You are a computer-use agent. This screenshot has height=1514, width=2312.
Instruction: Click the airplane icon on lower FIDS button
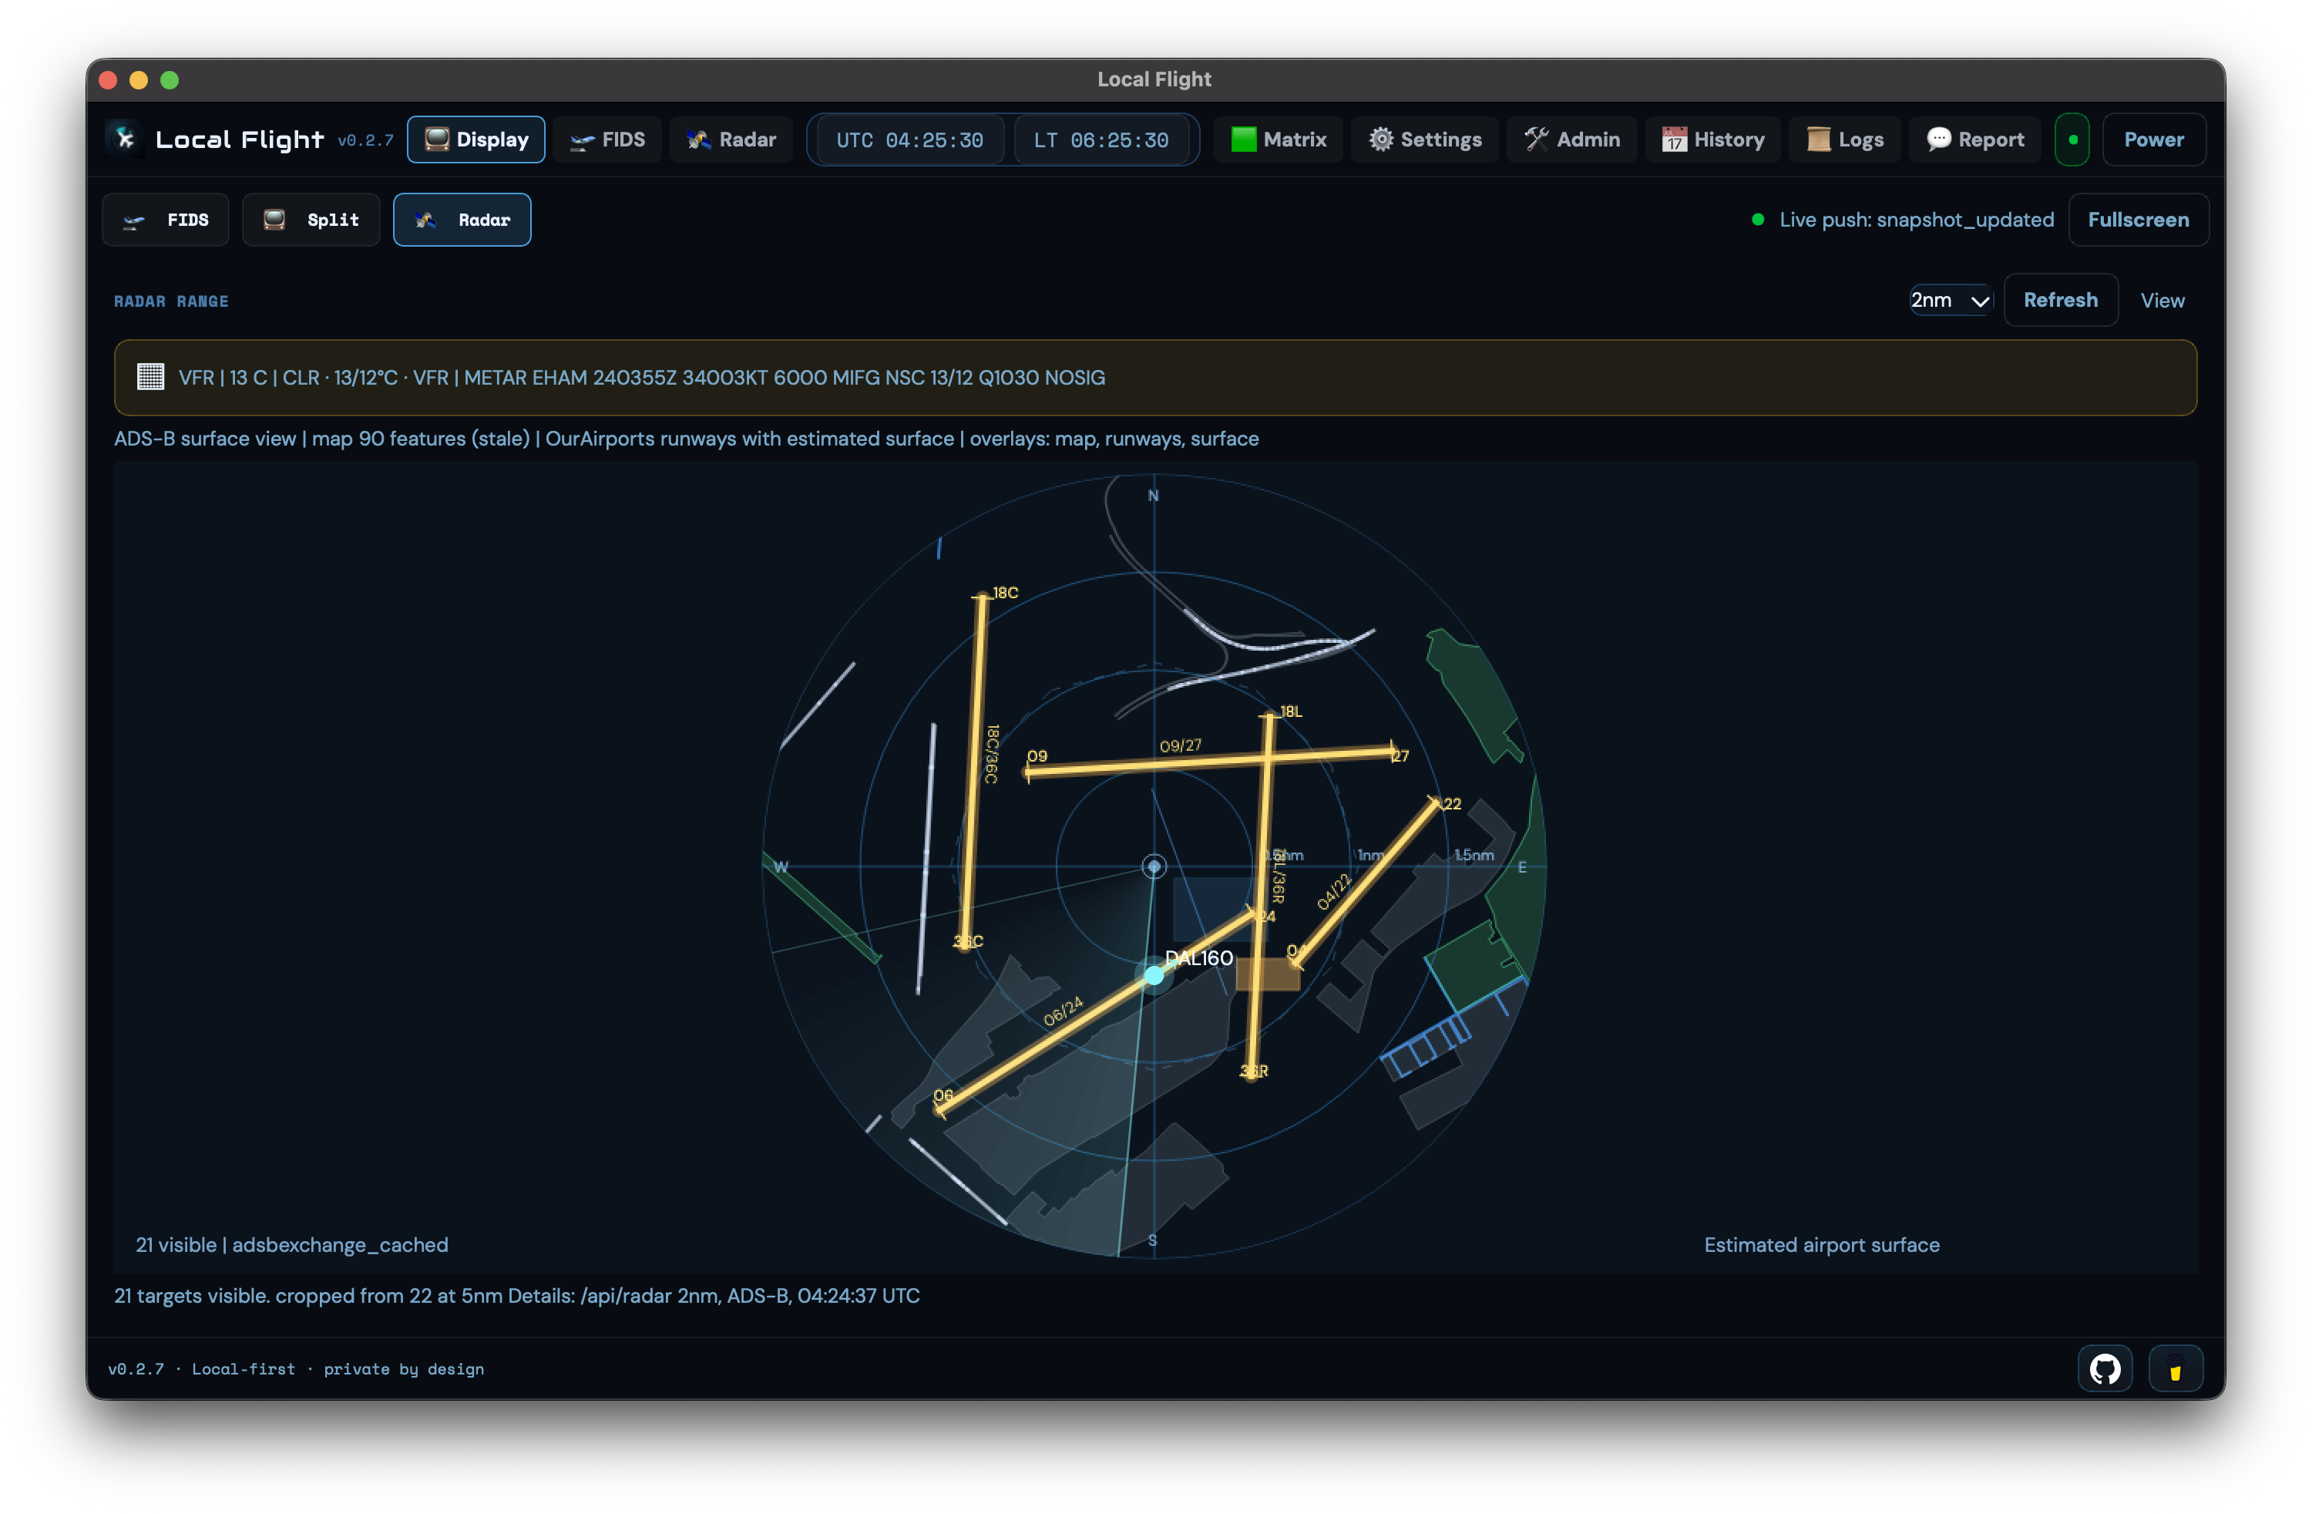coord(134,221)
